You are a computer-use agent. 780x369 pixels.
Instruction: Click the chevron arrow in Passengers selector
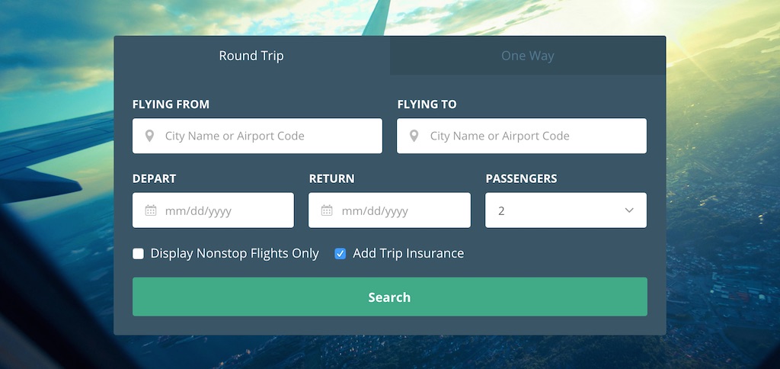(629, 210)
